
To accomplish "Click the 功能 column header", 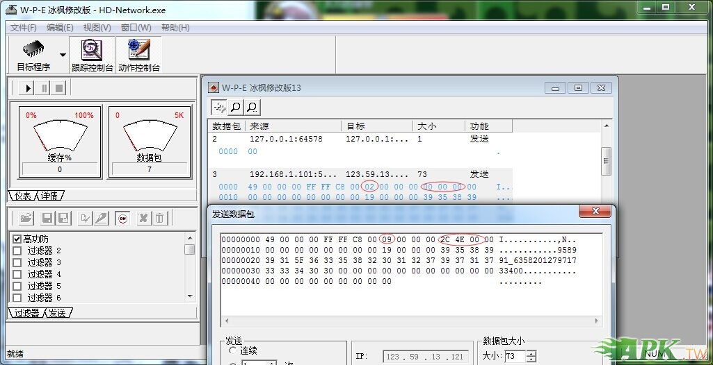I will [489, 126].
